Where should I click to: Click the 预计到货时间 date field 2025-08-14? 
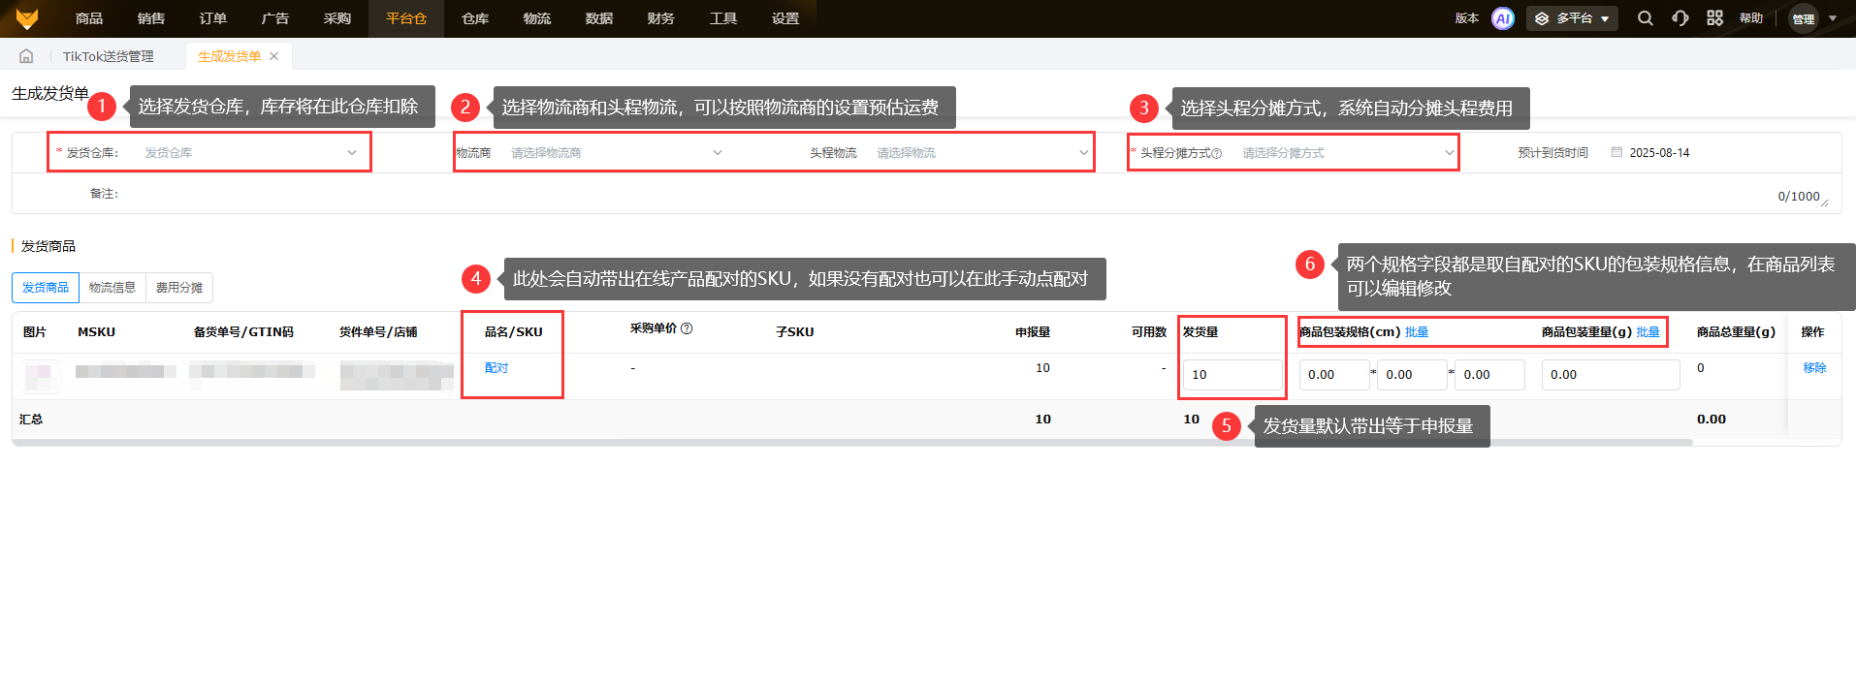coord(1659,153)
